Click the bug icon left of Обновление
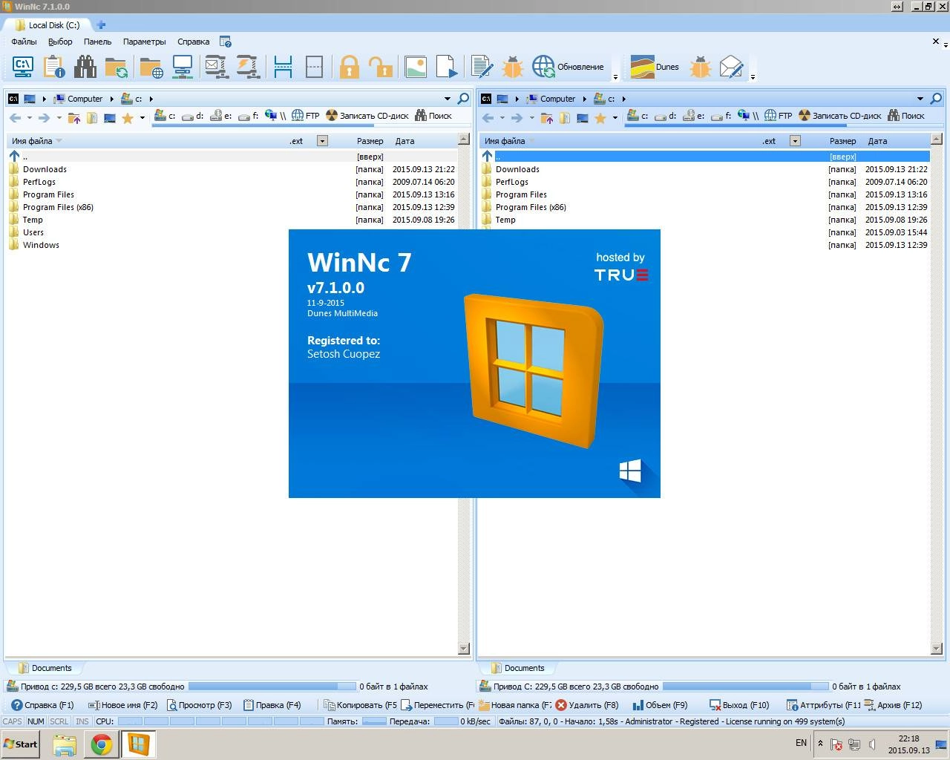950x760 pixels. [513, 67]
